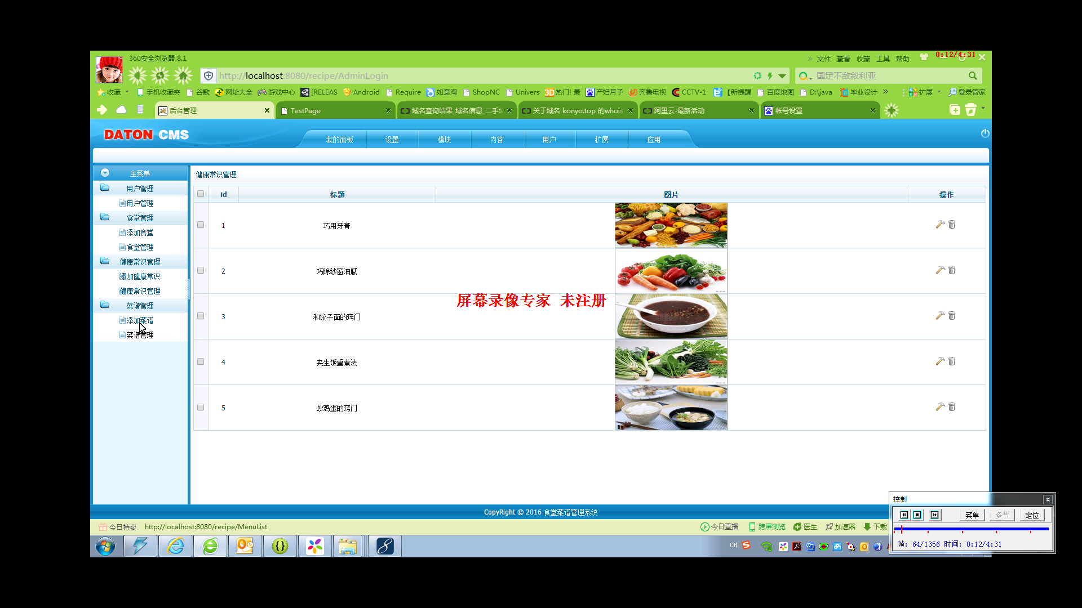Click the new window plus icon
1082x608 pixels.
tap(955, 110)
